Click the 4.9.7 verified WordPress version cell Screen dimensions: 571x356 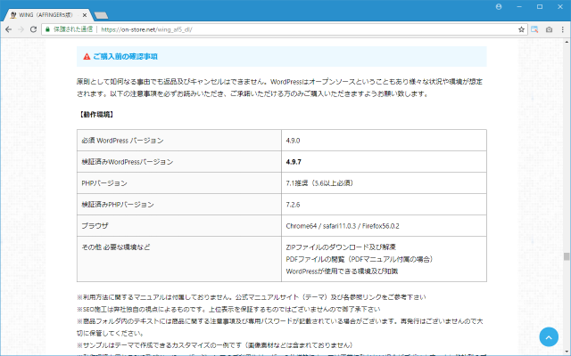click(x=294, y=162)
